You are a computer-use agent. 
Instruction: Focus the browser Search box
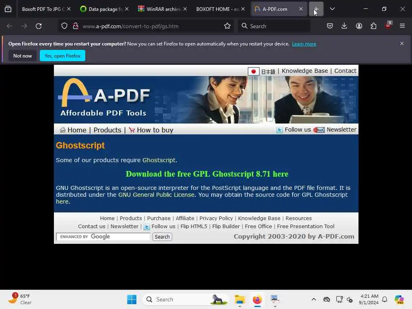click(x=274, y=26)
